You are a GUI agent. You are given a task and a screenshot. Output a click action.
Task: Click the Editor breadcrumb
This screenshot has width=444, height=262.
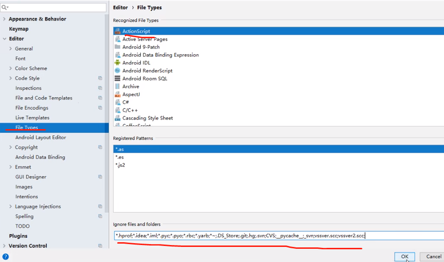tap(120, 8)
